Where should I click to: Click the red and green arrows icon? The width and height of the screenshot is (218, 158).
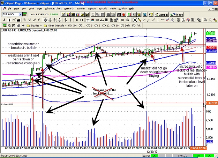[129, 14]
